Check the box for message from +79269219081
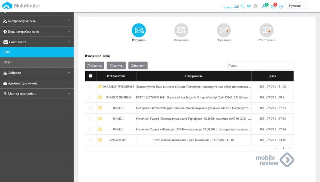 (91, 140)
